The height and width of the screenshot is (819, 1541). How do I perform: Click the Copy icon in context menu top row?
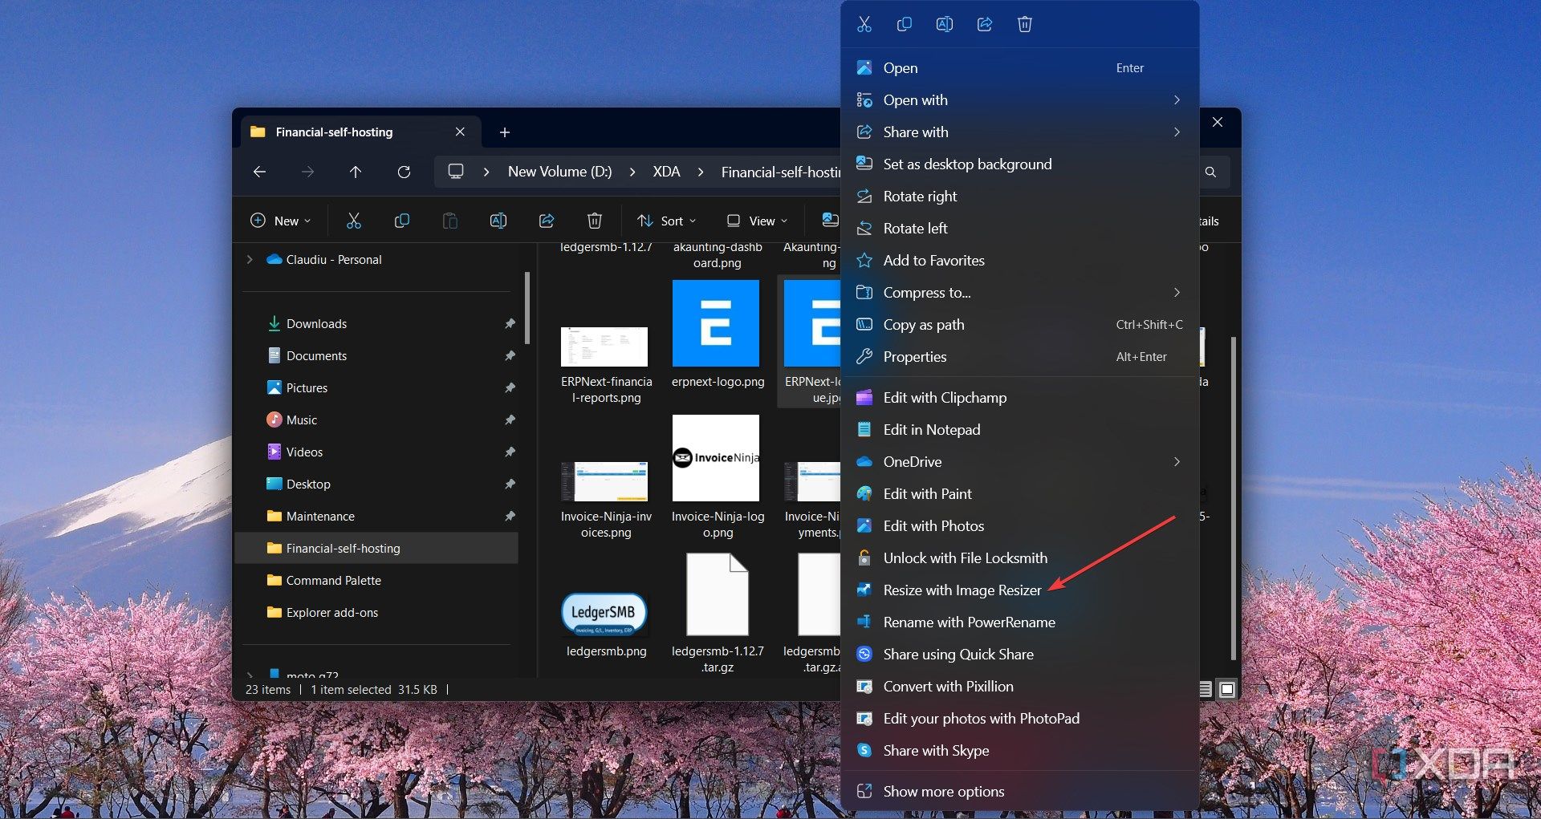[x=905, y=24]
